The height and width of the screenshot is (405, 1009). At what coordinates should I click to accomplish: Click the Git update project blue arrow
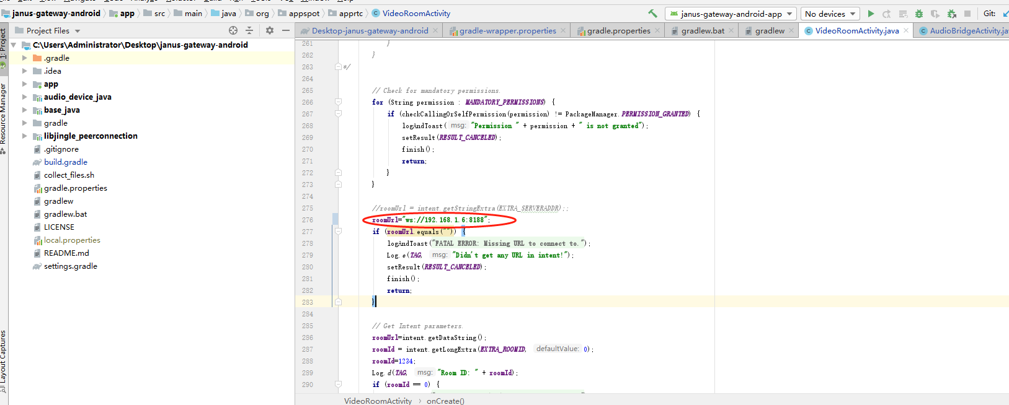tap(1005, 14)
